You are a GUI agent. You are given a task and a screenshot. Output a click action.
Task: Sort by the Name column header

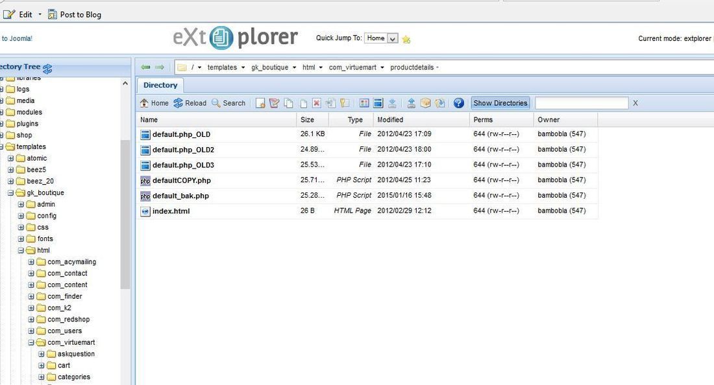[x=216, y=119]
